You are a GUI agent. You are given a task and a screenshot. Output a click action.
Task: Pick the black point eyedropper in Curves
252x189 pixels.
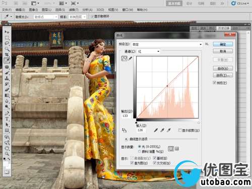coord(156,130)
